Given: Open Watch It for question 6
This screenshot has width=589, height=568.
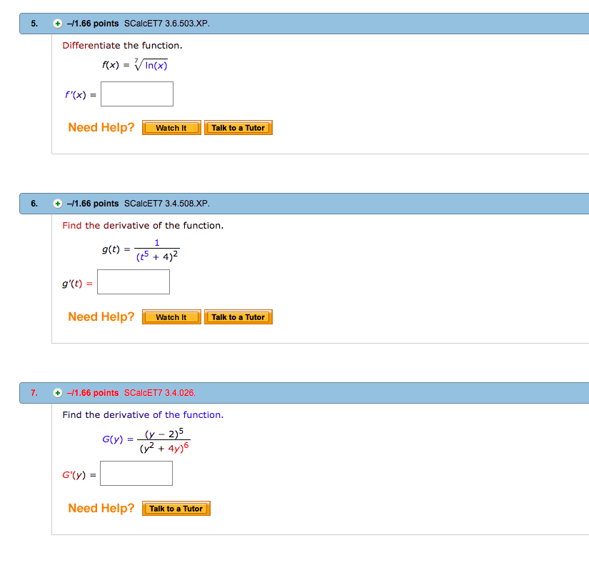Looking at the screenshot, I should (171, 317).
